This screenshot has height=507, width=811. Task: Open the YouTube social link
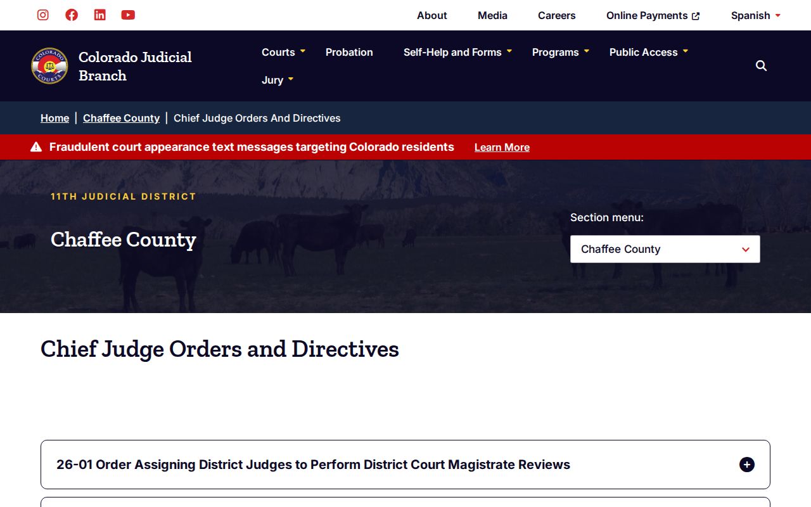128,15
